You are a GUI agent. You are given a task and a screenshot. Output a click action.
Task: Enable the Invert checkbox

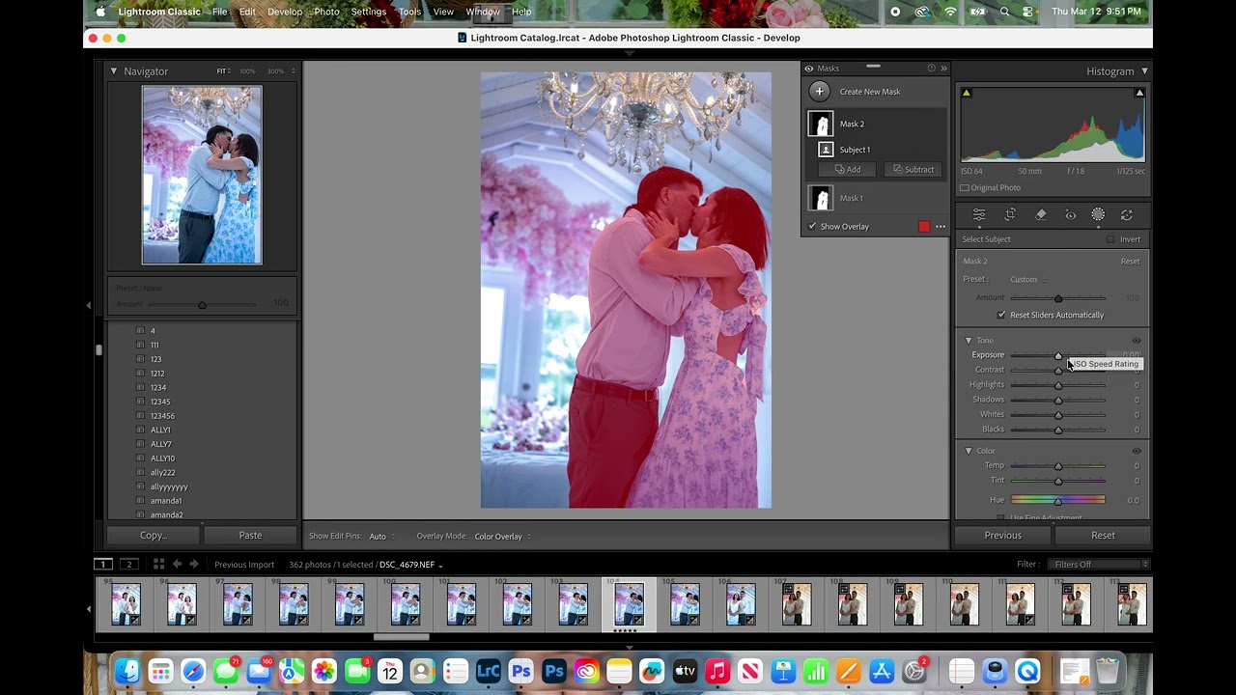coord(1110,239)
